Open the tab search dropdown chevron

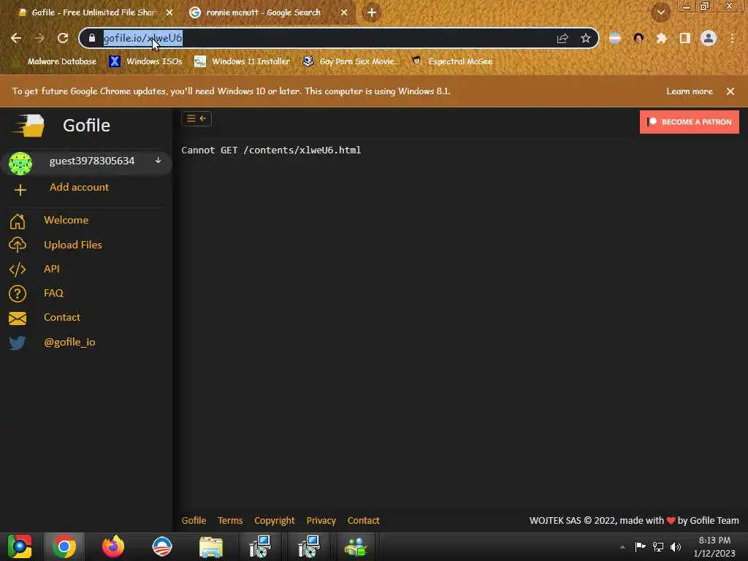coord(661,12)
